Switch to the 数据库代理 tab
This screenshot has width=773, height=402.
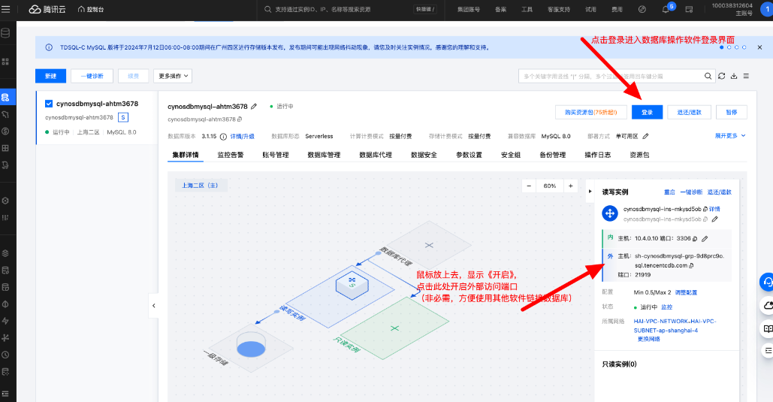pos(376,155)
